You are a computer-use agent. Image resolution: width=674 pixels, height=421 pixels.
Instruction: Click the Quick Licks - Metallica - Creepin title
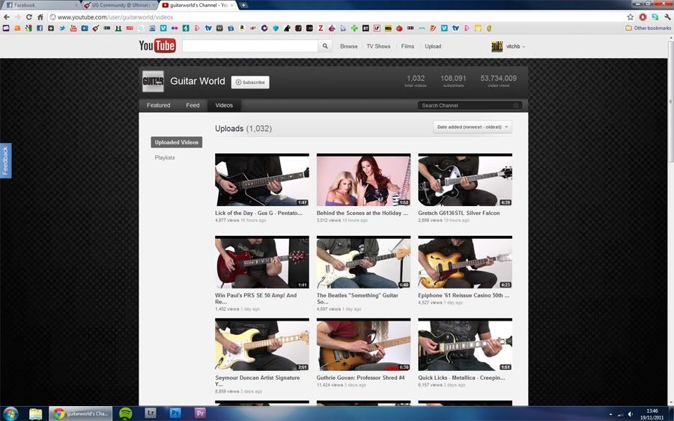click(461, 378)
